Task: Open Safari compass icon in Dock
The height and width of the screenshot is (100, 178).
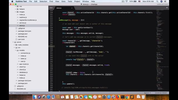Action: pos(49,97)
